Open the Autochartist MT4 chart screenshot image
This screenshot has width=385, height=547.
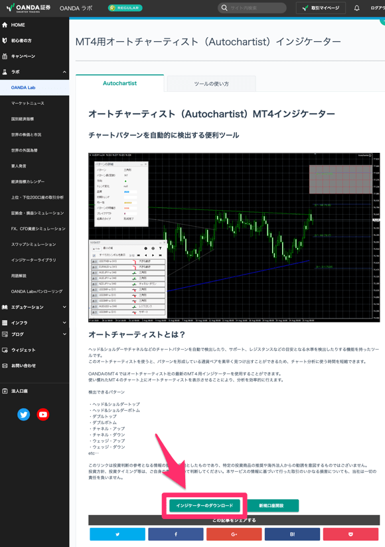coord(234,237)
